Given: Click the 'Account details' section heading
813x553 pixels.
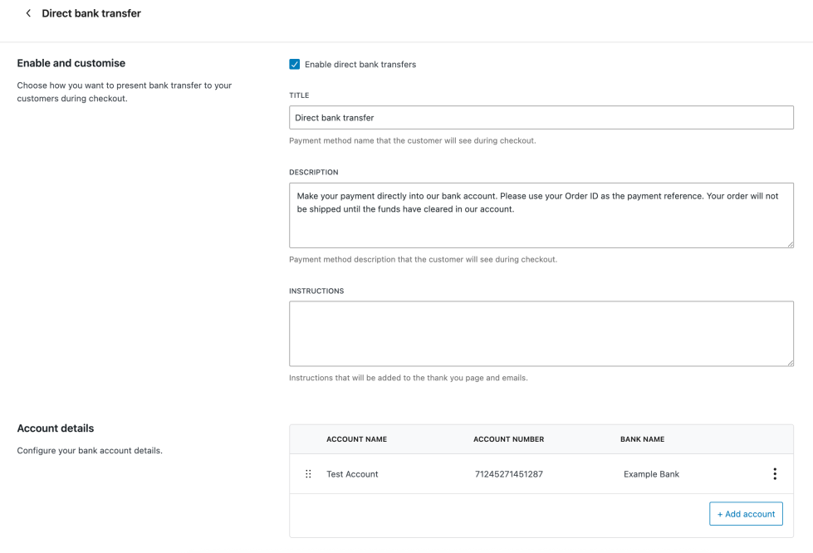Looking at the screenshot, I should [x=56, y=428].
